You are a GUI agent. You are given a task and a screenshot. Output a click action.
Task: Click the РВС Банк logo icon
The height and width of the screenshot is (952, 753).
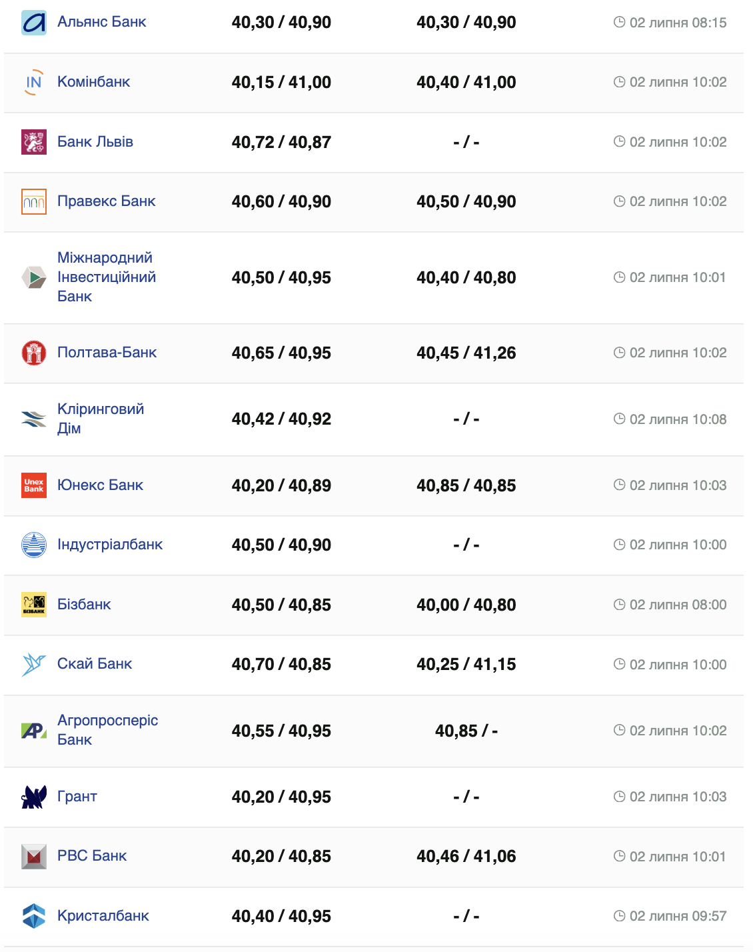coord(34,857)
